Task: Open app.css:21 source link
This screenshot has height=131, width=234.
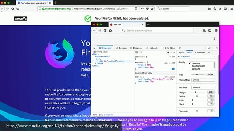Action: click(x=170, y=77)
